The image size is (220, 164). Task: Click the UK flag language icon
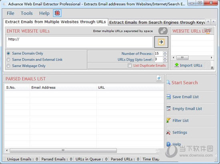57,13
